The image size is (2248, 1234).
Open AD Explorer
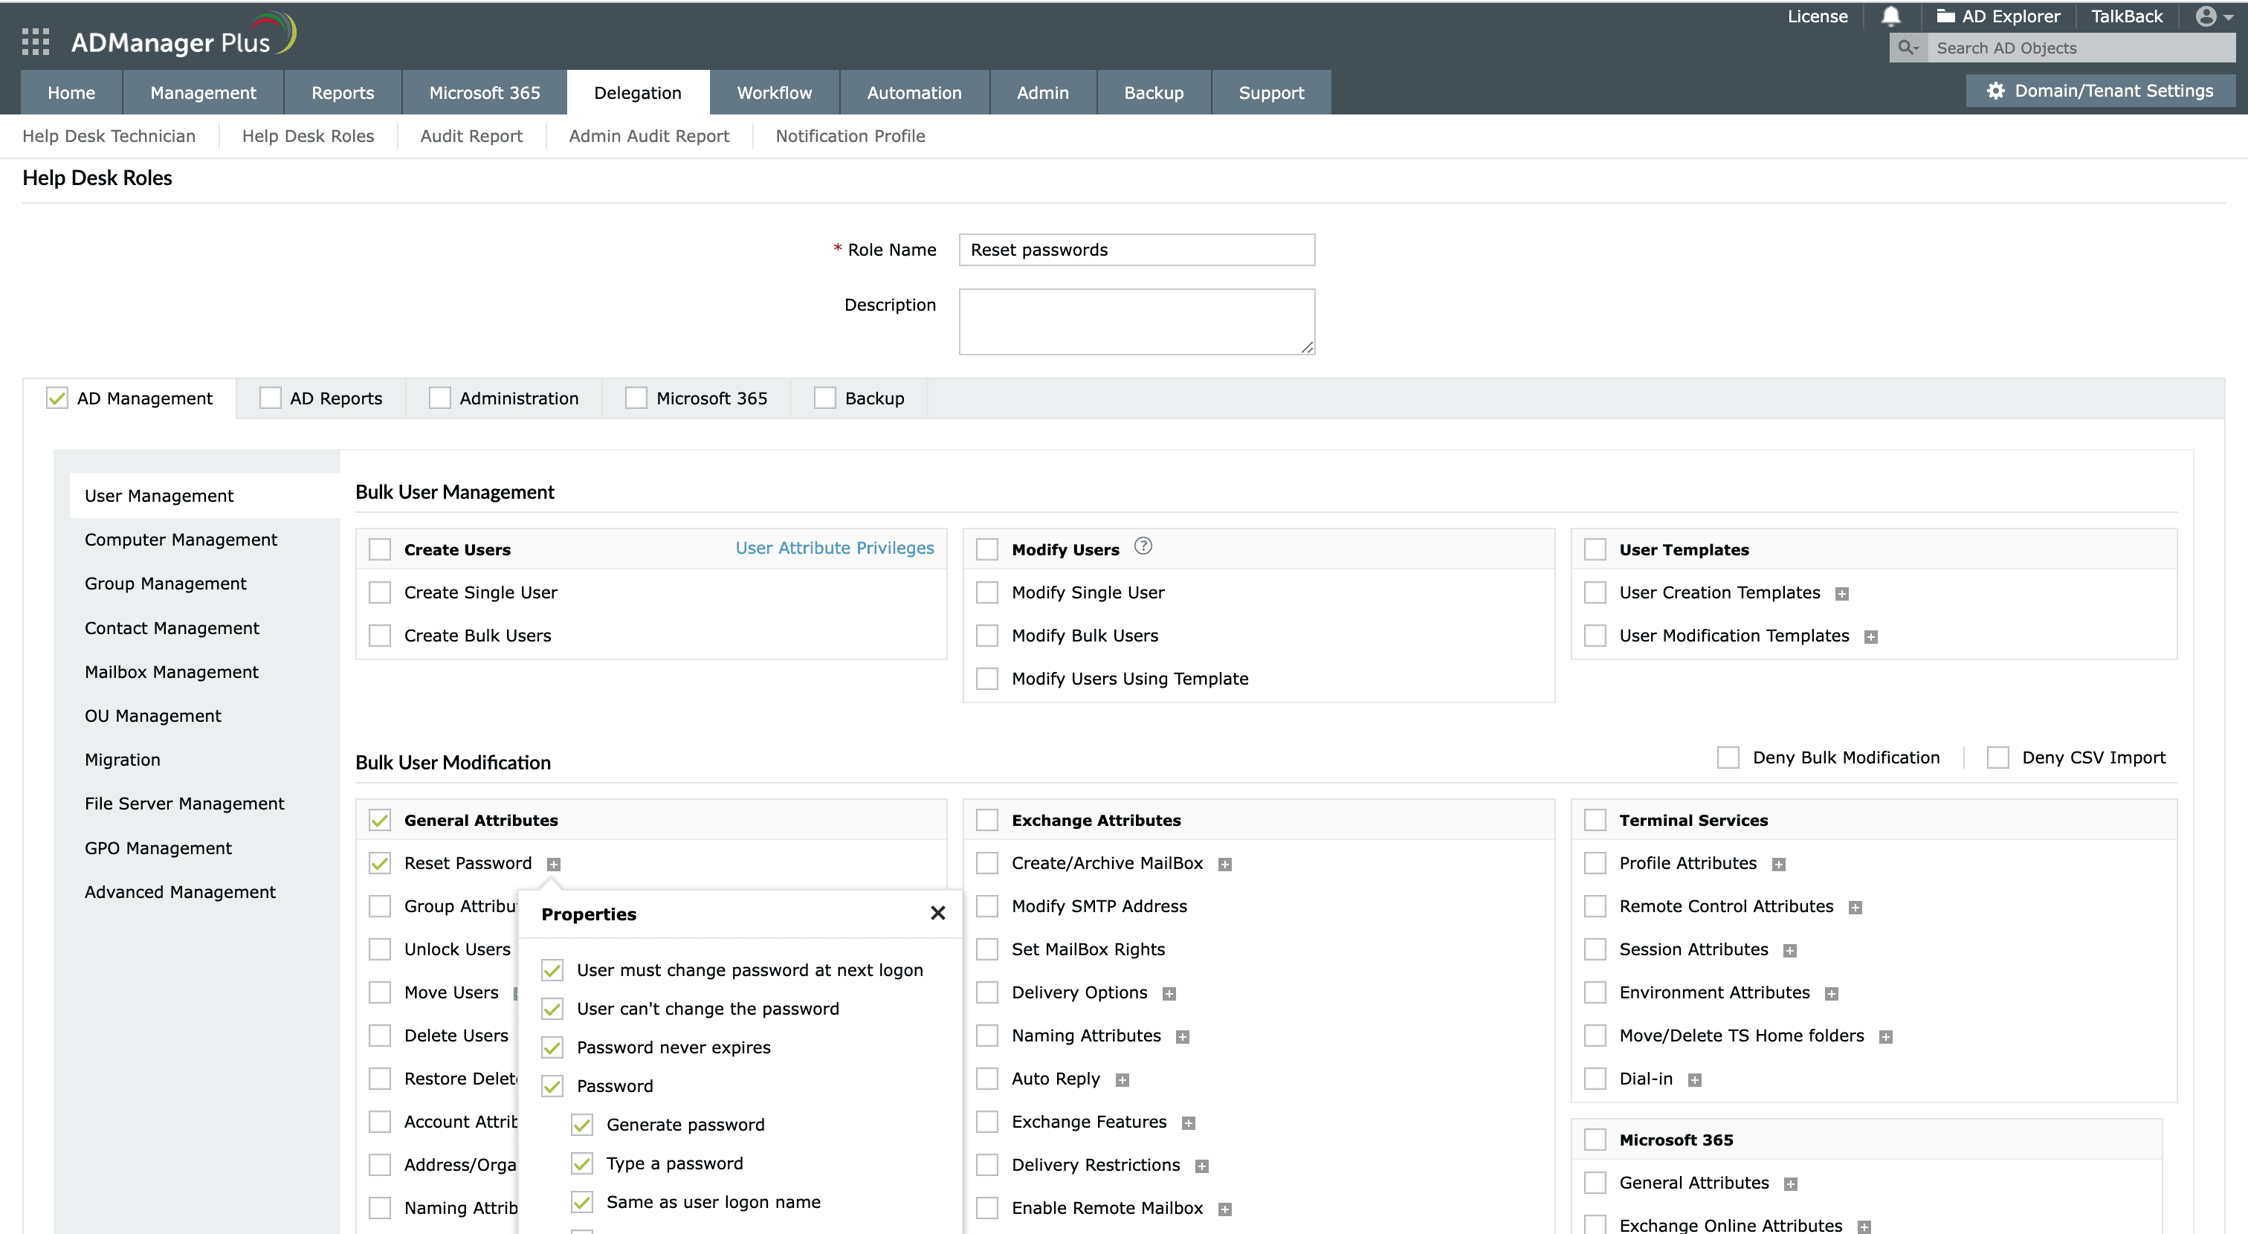(1999, 16)
